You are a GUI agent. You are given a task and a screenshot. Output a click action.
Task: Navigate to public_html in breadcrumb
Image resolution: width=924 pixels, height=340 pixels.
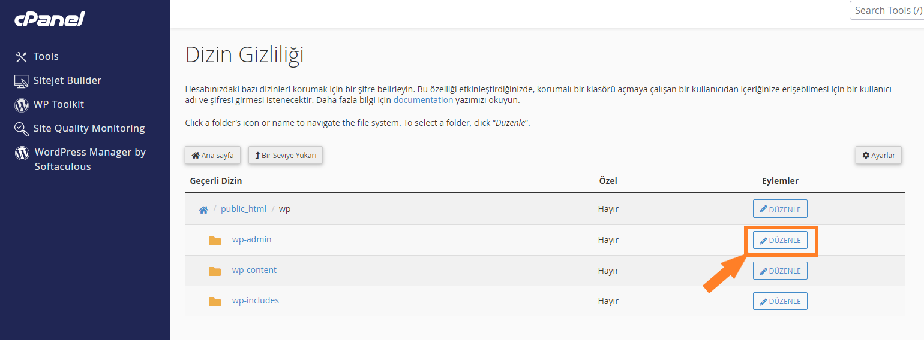pos(244,209)
